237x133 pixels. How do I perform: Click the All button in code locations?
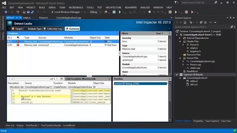[x=62, y=79]
